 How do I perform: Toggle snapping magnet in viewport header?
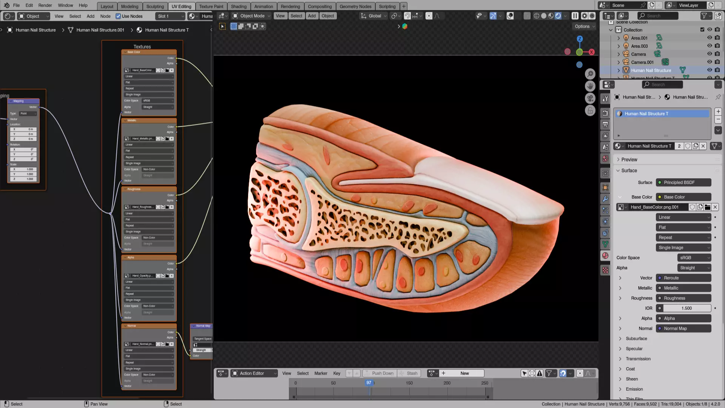tap(407, 16)
